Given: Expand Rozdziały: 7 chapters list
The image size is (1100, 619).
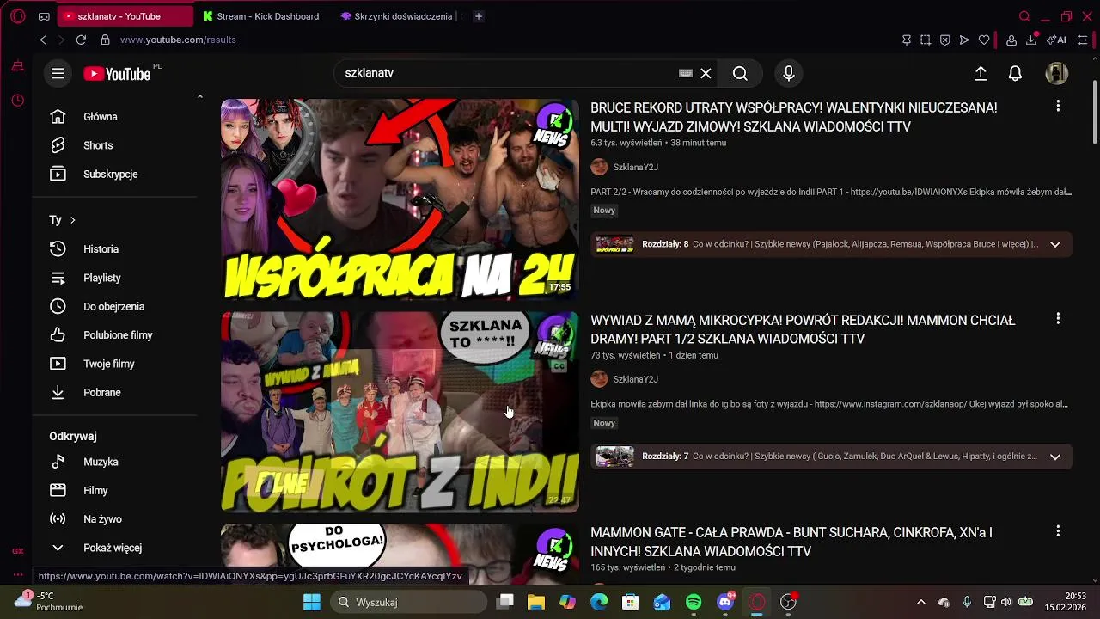Looking at the screenshot, I should [1055, 457].
